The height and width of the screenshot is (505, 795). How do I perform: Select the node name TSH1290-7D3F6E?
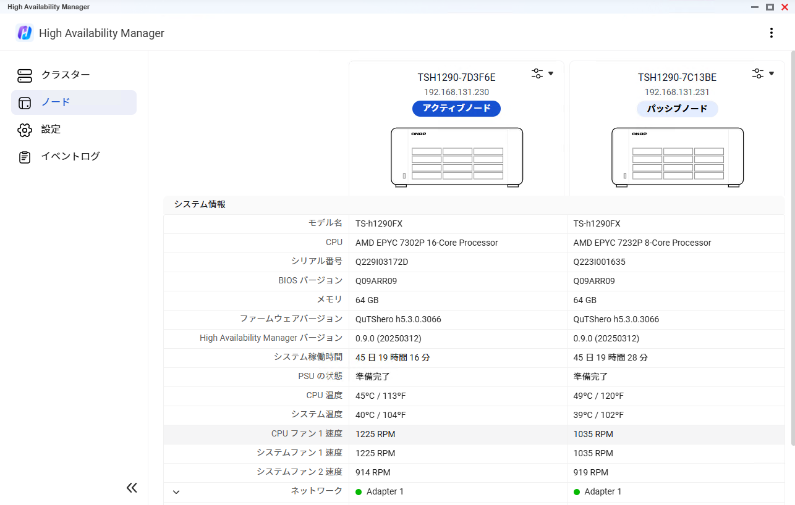click(456, 78)
